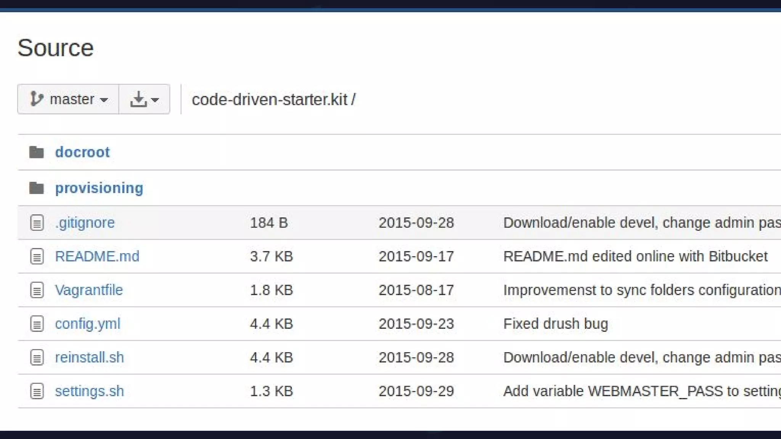Image resolution: width=781 pixels, height=439 pixels.
Task: Open the docroot folder link
Action: (82, 152)
